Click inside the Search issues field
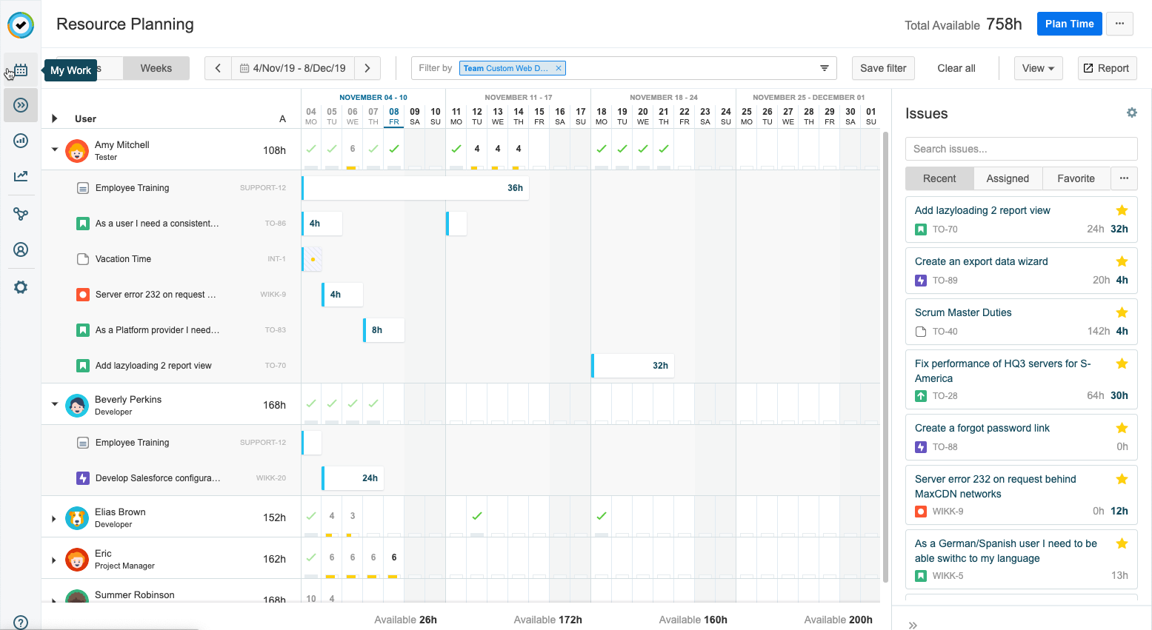The width and height of the screenshot is (1152, 630). 1021,149
